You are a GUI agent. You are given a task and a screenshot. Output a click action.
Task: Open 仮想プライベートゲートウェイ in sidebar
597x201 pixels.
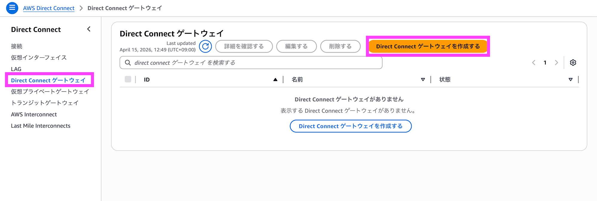(50, 91)
